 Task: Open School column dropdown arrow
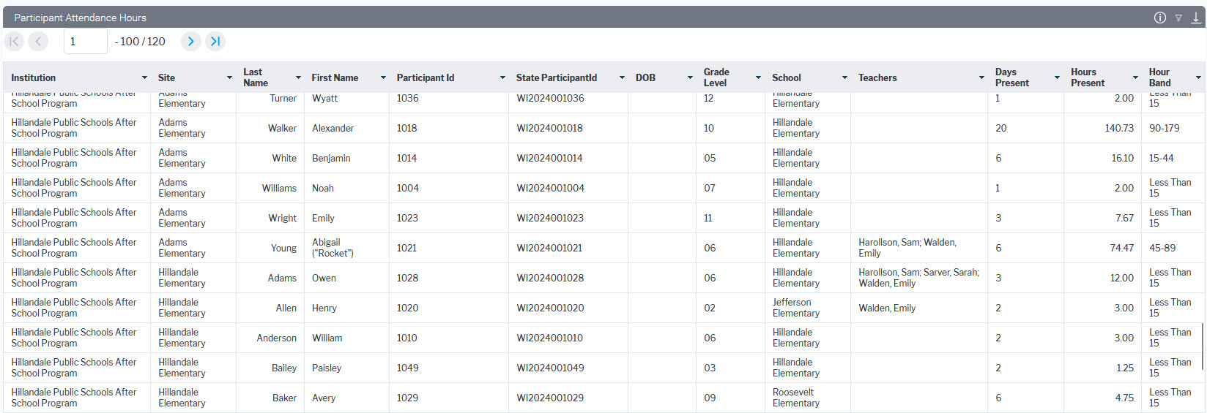point(844,77)
